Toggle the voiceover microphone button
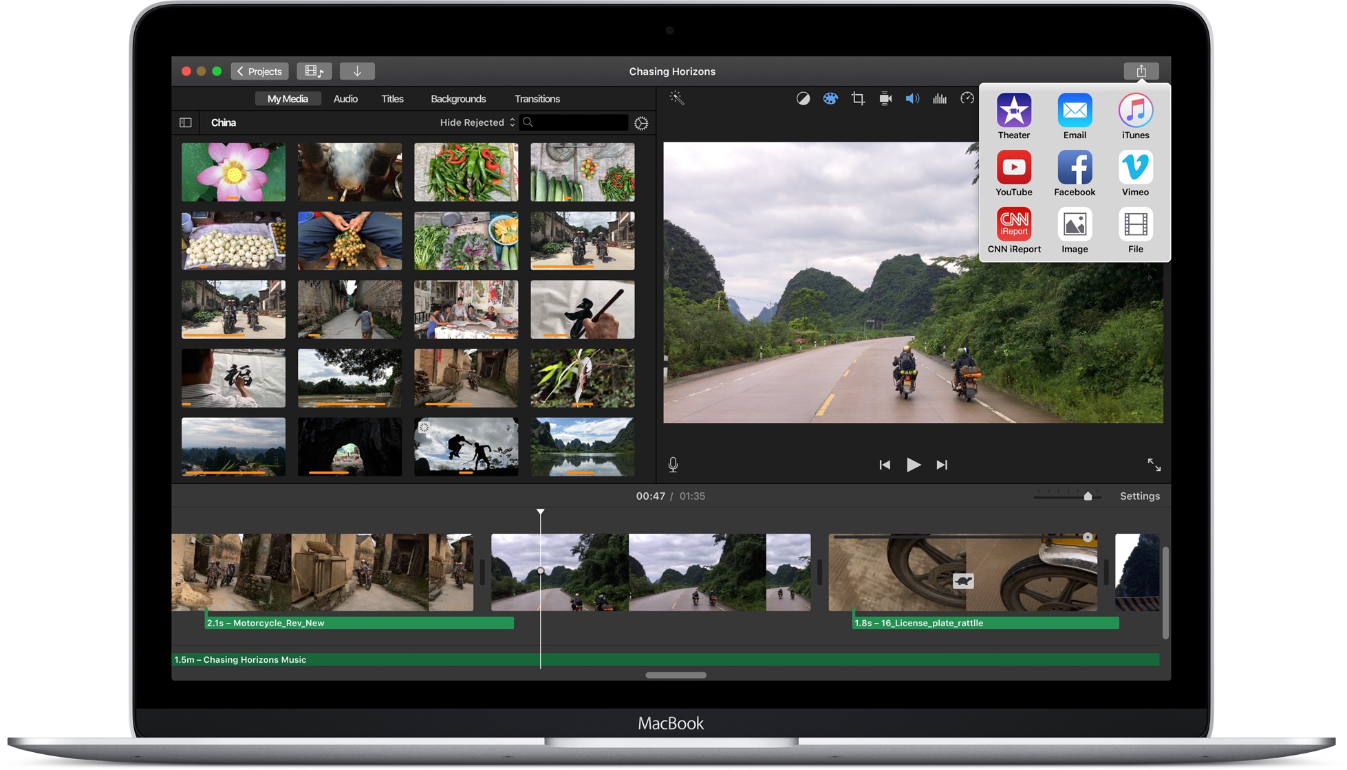This screenshot has width=1347, height=770. [x=673, y=465]
